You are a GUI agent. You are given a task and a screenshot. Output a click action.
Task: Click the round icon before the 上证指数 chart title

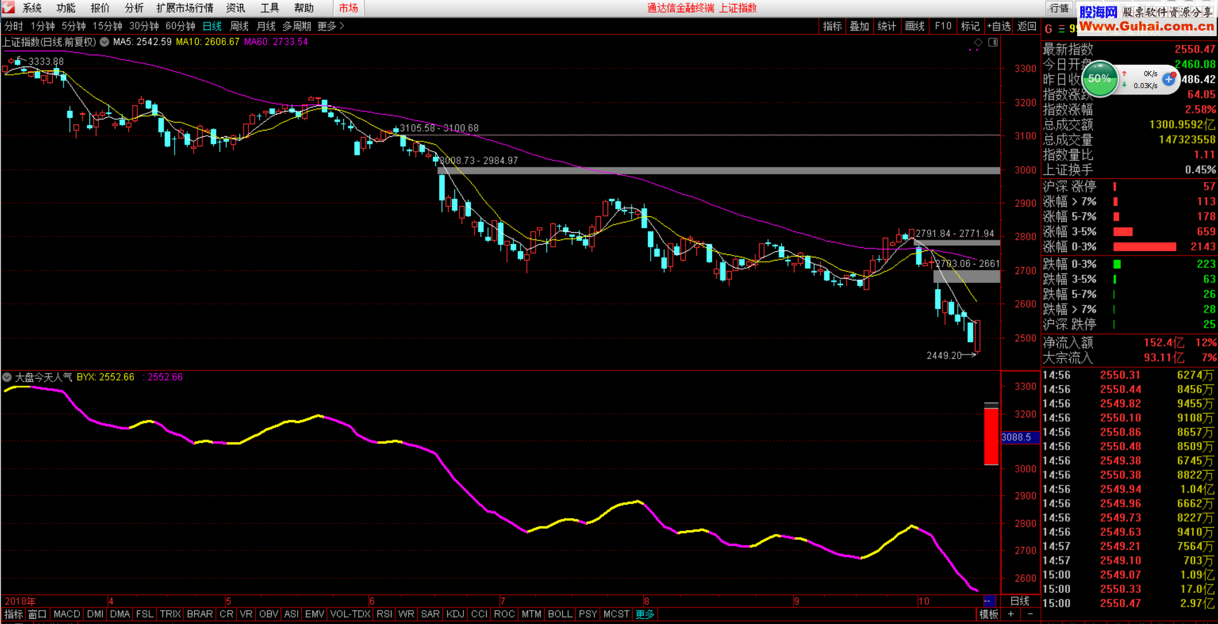coord(104,42)
